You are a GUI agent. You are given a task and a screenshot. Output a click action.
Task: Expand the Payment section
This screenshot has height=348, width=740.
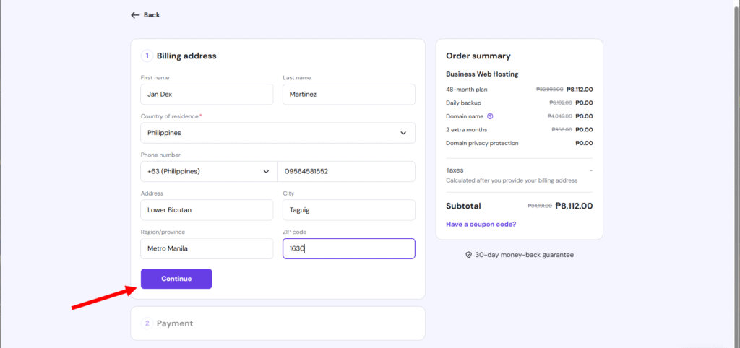tap(278, 323)
